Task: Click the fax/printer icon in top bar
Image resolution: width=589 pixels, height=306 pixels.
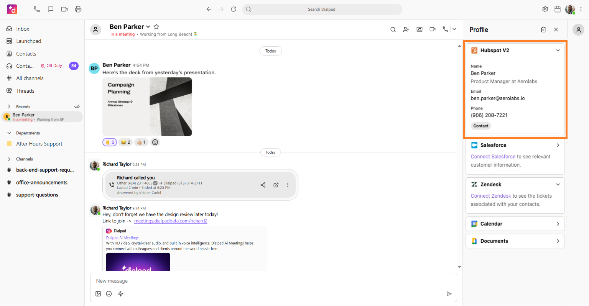Action: pos(78,9)
